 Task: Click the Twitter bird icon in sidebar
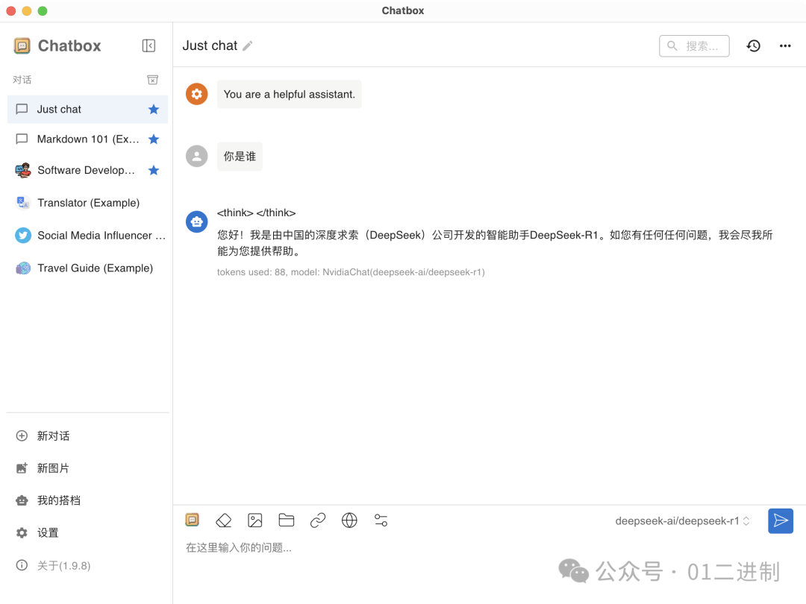(x=22, y=236)
